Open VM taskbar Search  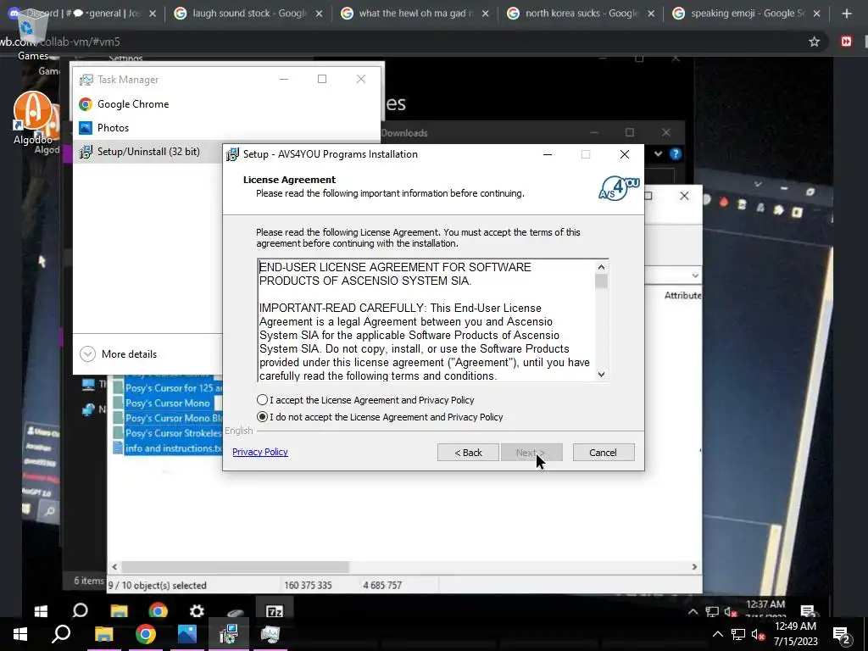[x=61, y=634]
